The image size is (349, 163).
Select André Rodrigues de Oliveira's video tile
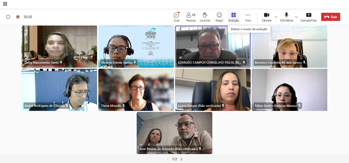click(59, 89)
